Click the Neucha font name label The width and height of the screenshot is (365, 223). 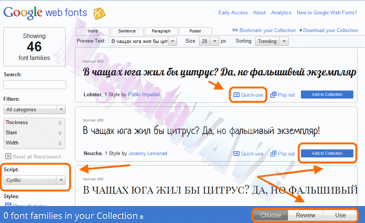click(93, 153)
